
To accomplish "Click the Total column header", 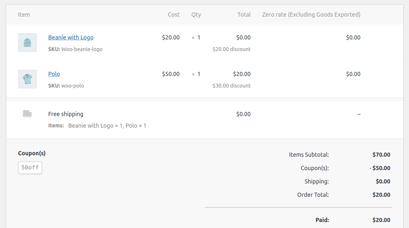I will pyautogui.click(x=244, y=15).
